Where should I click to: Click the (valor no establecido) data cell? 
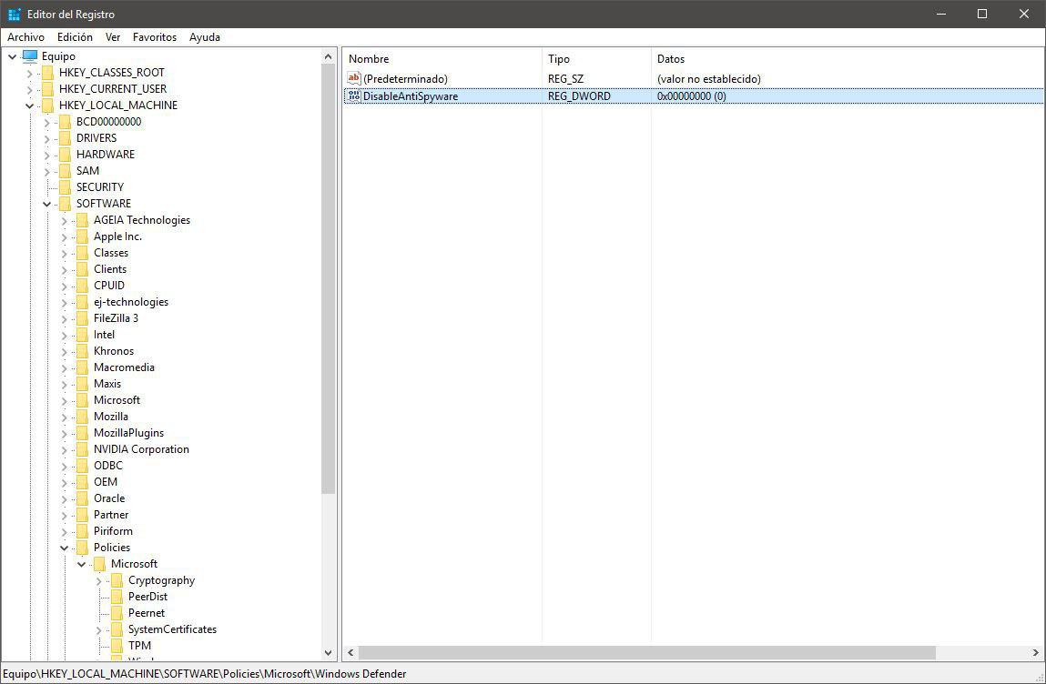point(709,78)
